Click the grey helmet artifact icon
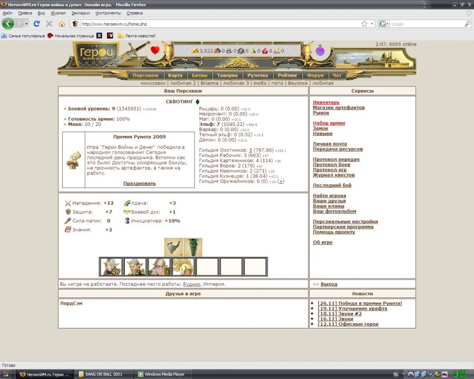The height and width of the screenshot is (379, 474). pos(173,247)
